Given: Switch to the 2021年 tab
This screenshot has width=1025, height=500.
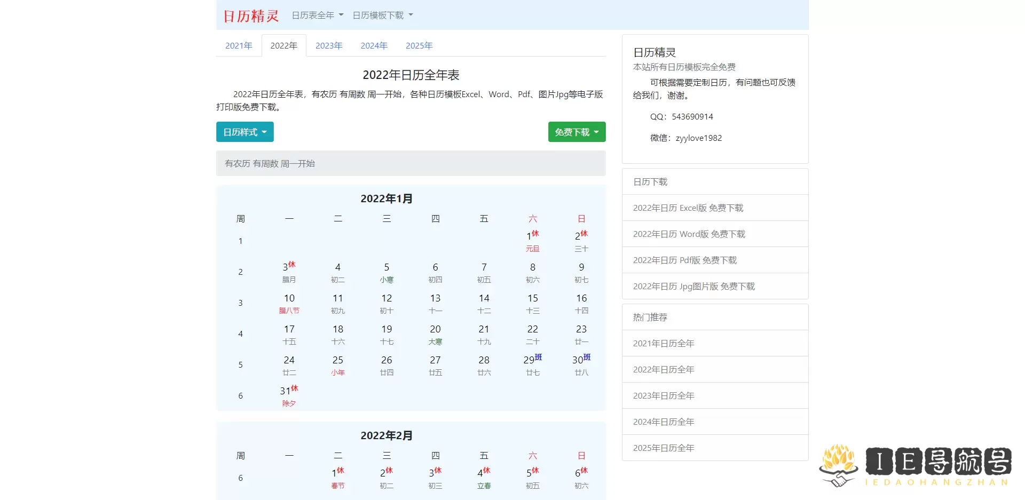Looking at the screenshot, I should [239, 46].
